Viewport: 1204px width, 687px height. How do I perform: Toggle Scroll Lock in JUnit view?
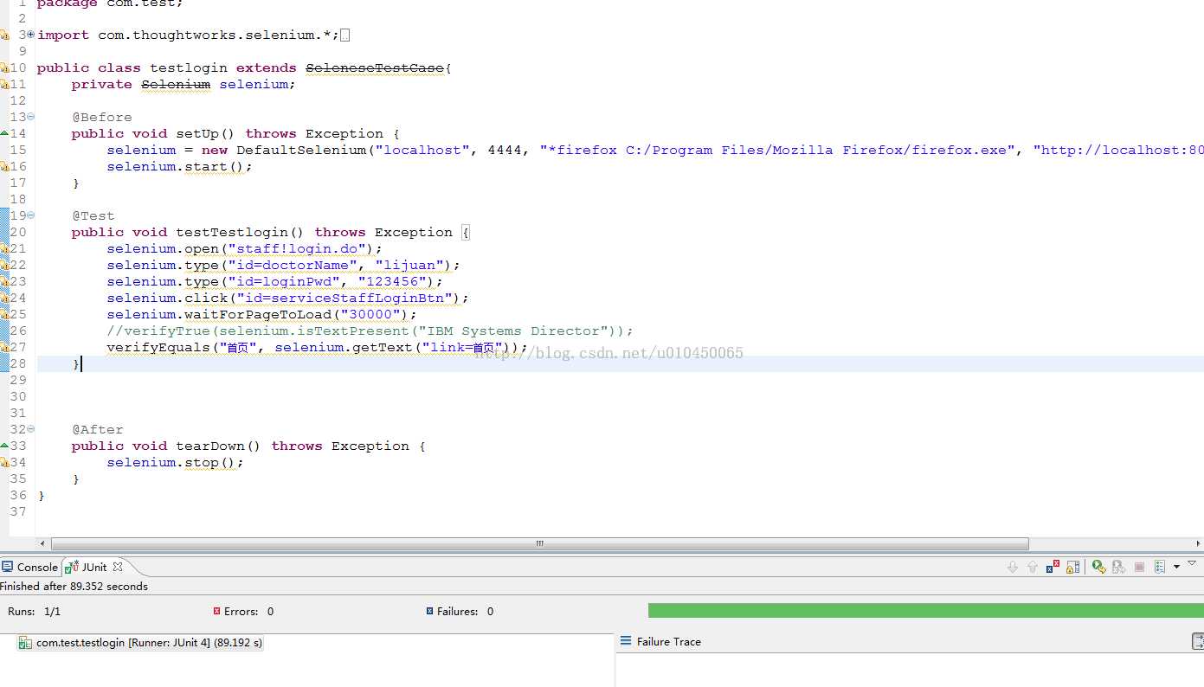[1072, 567]
